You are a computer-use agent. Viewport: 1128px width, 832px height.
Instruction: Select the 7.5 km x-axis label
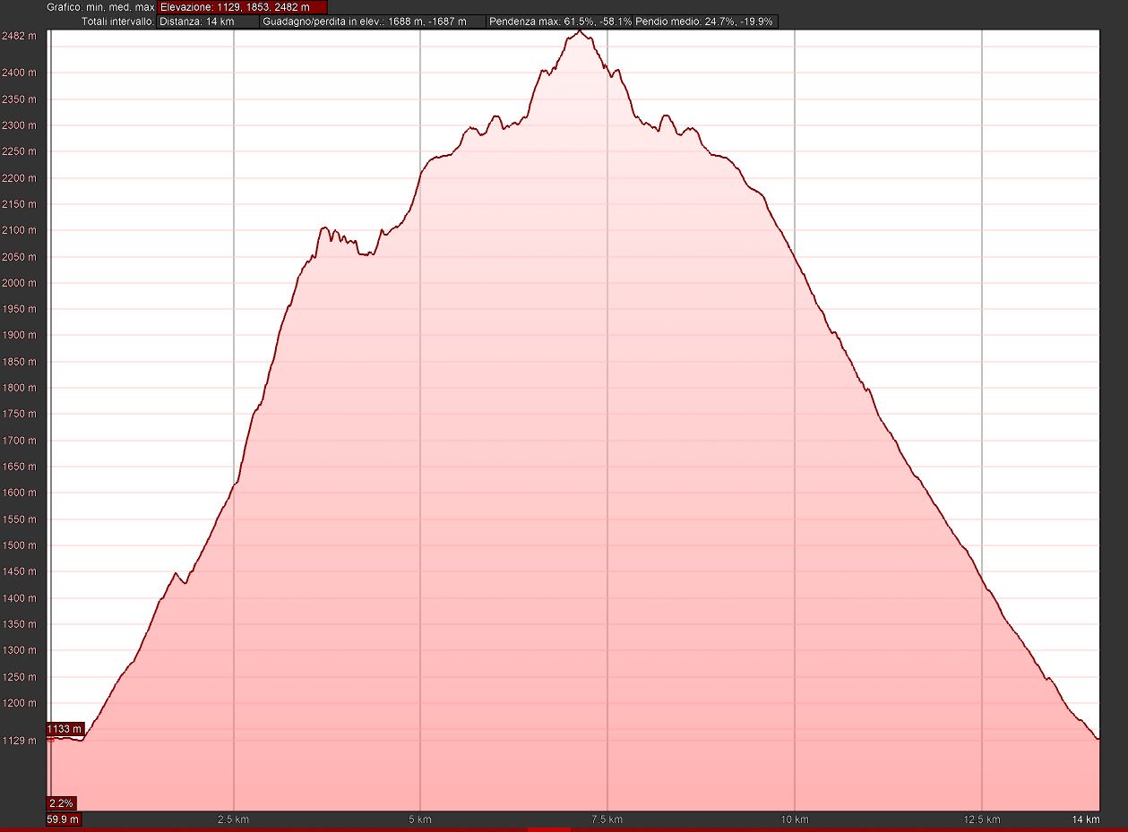click(607, 819)
